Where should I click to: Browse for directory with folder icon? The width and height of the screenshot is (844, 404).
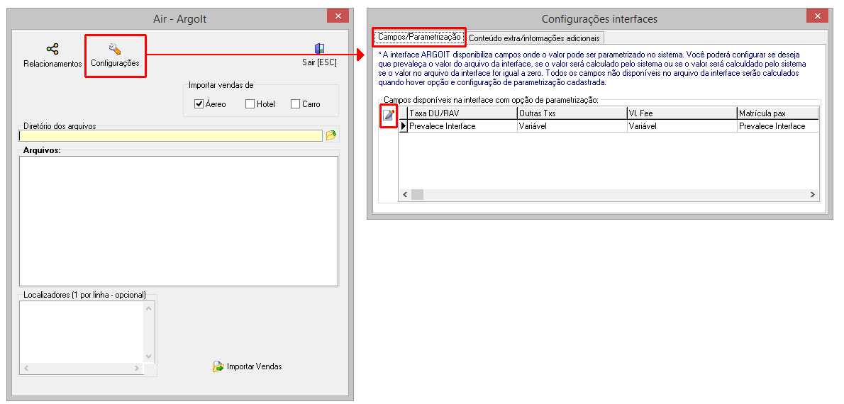click(x=331, y=135)
